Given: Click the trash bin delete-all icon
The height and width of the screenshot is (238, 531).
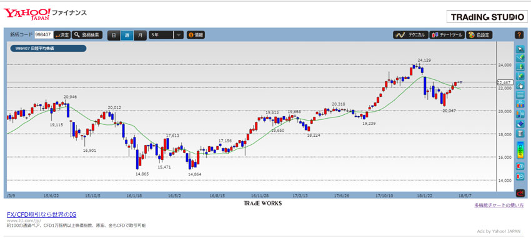Looking at the screenshot, I should (520, 134).
